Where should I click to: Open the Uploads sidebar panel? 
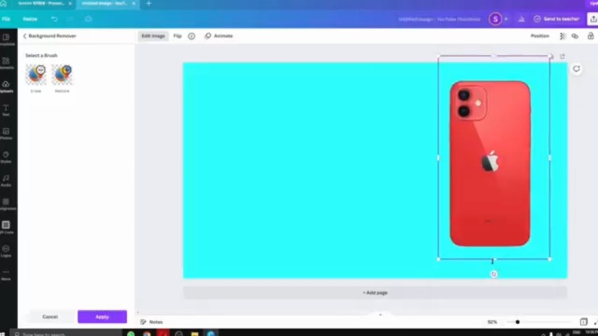point(6,86)
